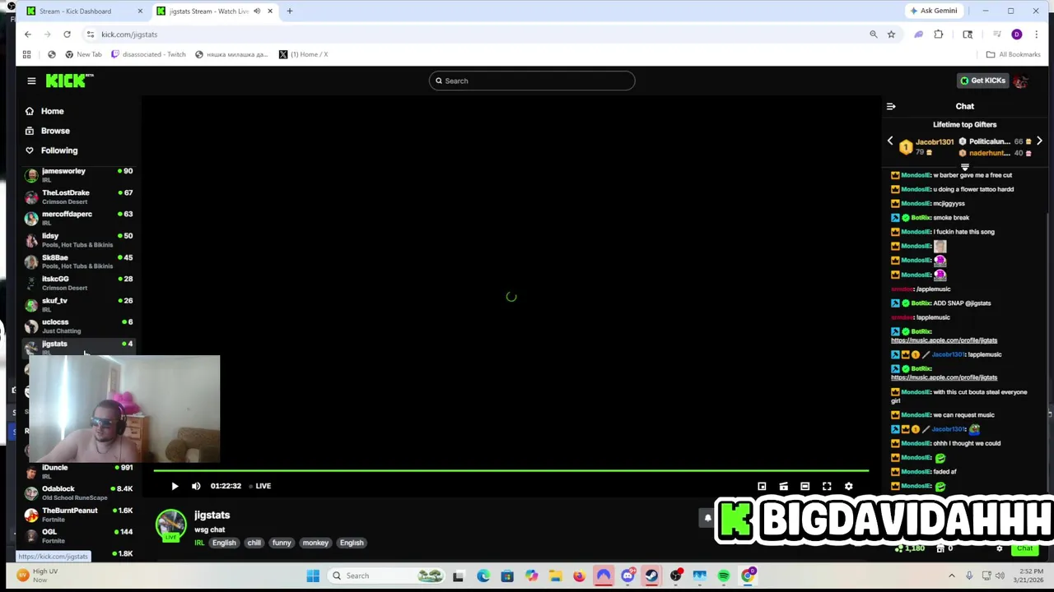Toggle channel notifications bell
Image resolution: width=1054 pixels, height=592 pixels.
[x=707, y=518]
